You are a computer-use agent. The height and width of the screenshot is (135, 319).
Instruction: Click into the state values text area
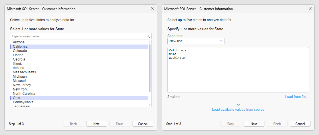pyautogui.click(x=238, y=70)
